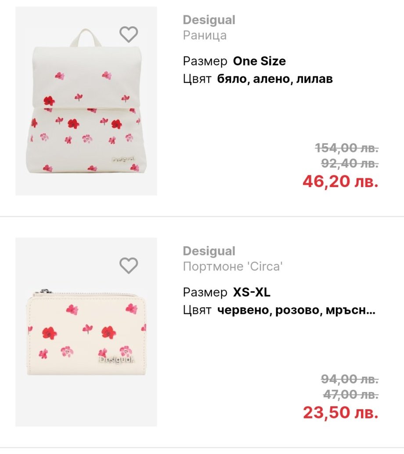Click the Desigual logo badge on the backpack
This screenshot has height=454, width=404.
(x=123, y=160)
